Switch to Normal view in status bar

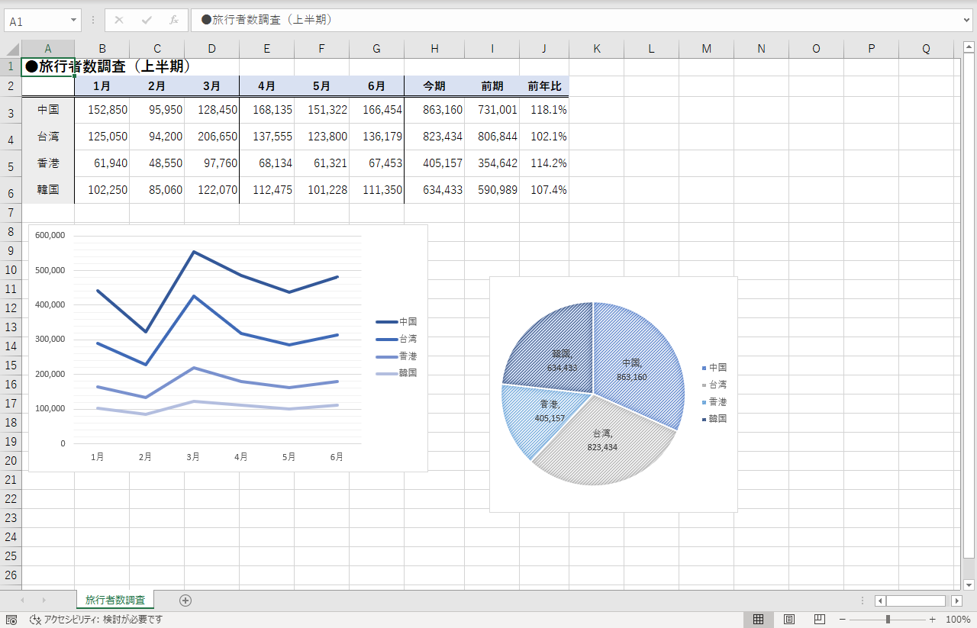[759, 619]
